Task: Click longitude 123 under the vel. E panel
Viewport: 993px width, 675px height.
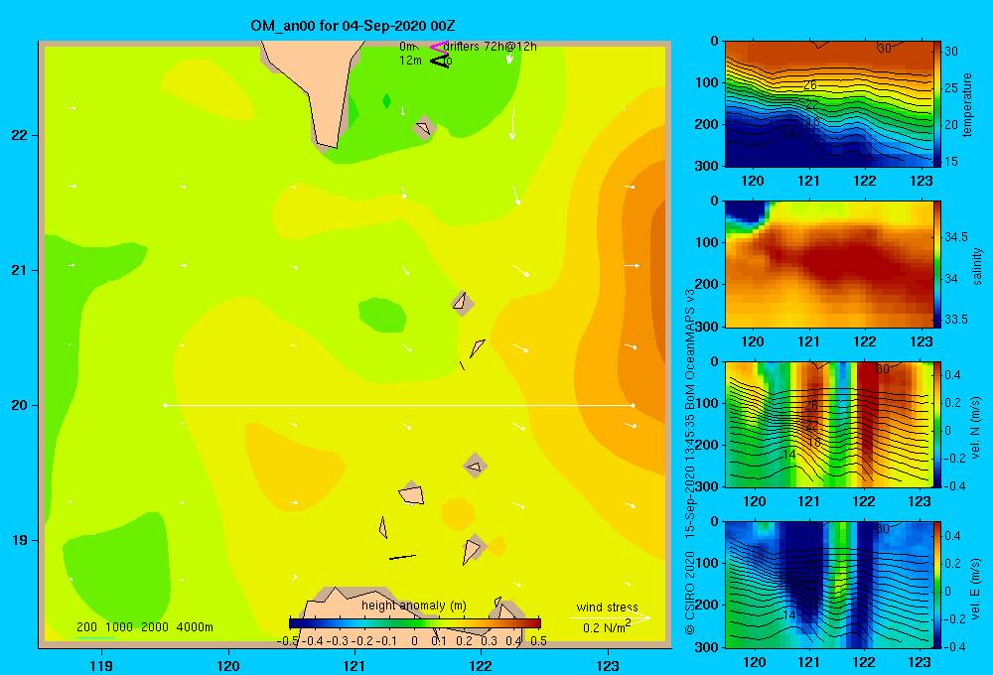Action: (x=920, y=662)
